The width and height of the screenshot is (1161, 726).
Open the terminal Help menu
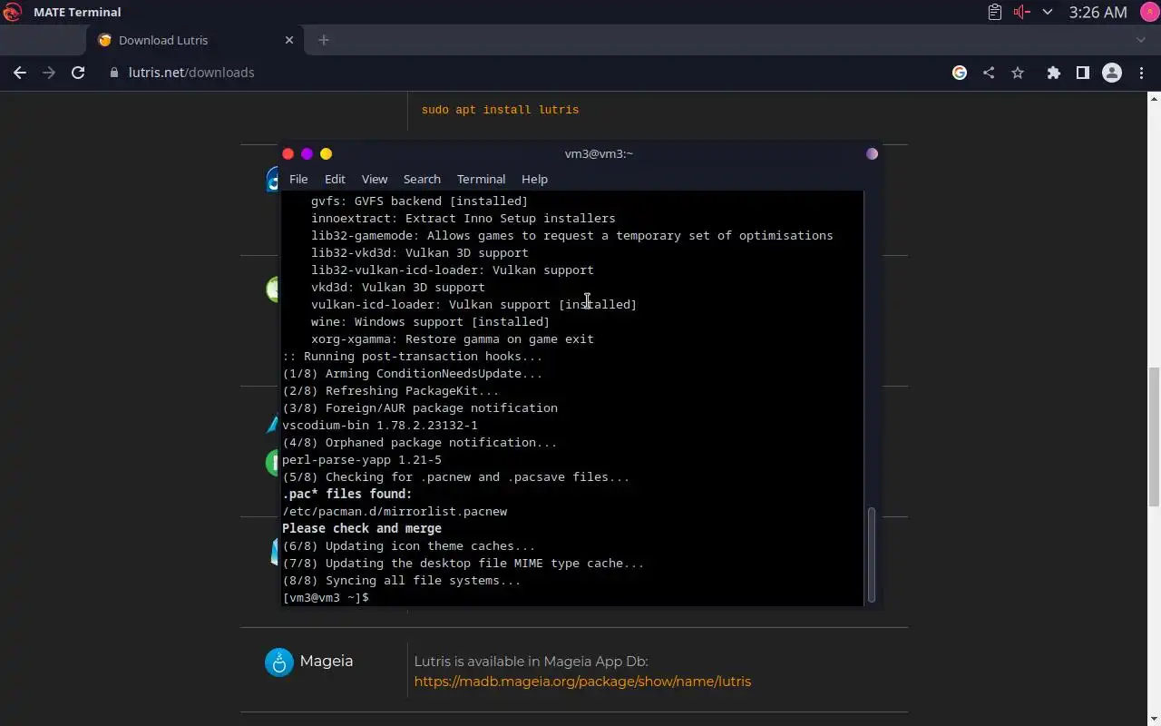[x=534, y=179]
